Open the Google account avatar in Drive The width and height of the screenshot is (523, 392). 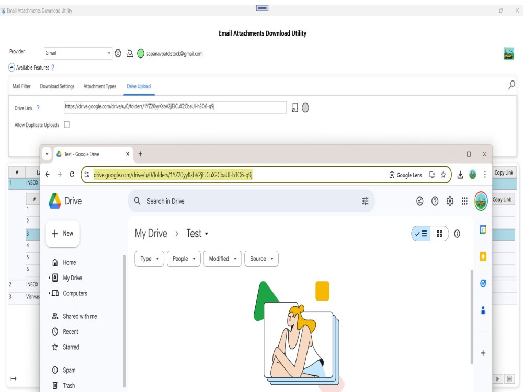481,201
